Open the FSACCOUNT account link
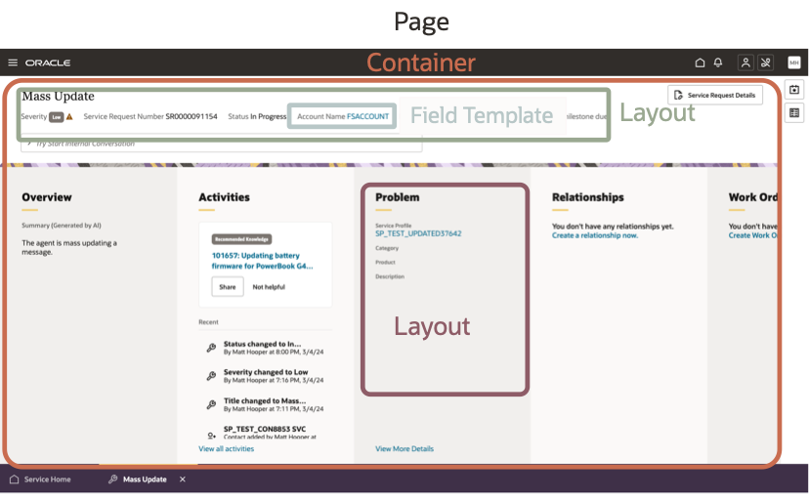This screenshot has height=501, width=809. tap(368, 116)
